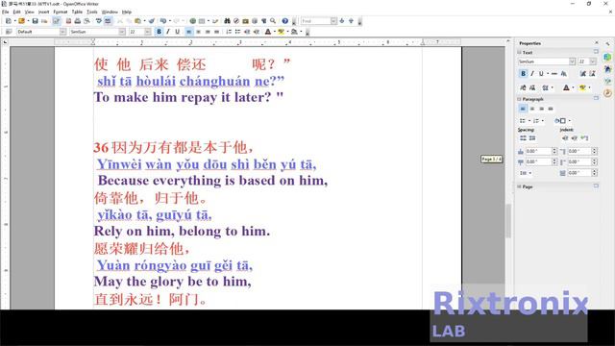Toggle AutoSpellcheck on the toolbar
This screenshot has height=346, width=615.
pos(108,21)
